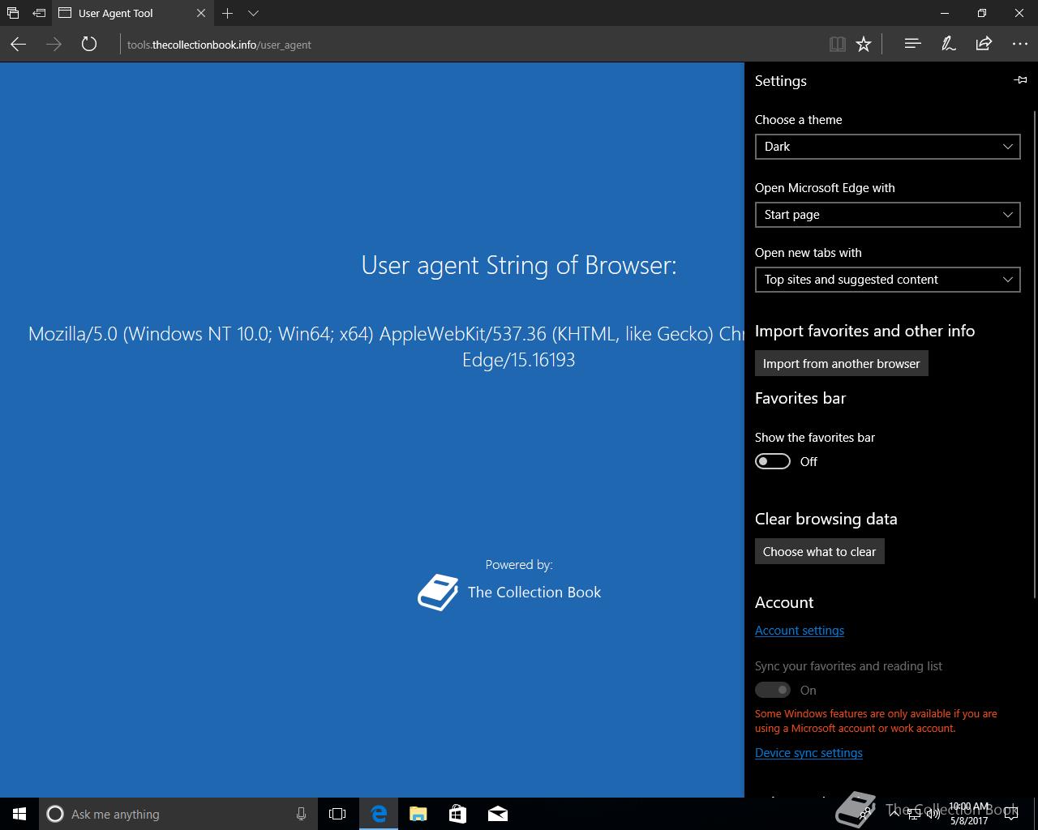
Task: Go back to previous page
Action: (18, 45)
